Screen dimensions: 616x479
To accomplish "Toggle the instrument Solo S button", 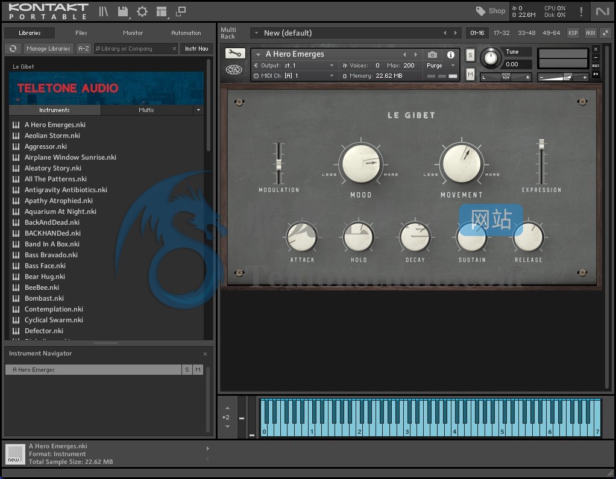I will click(x=470, y=55).
